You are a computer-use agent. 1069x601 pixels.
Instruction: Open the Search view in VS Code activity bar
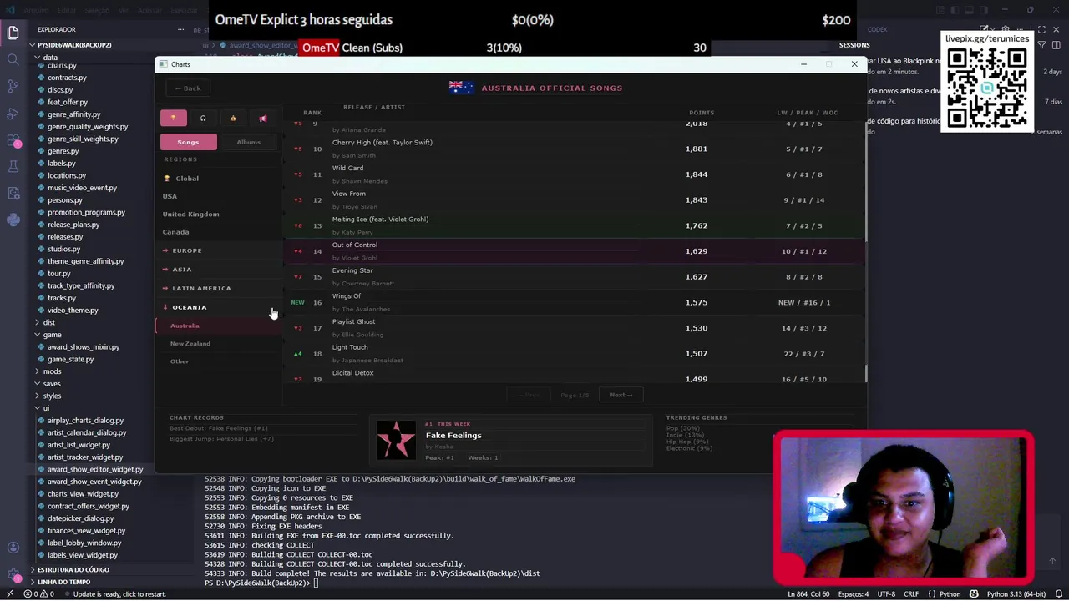[x=13, y=59]
